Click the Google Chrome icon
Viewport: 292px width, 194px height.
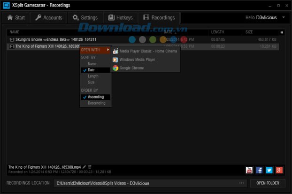(x=115, y=68)
